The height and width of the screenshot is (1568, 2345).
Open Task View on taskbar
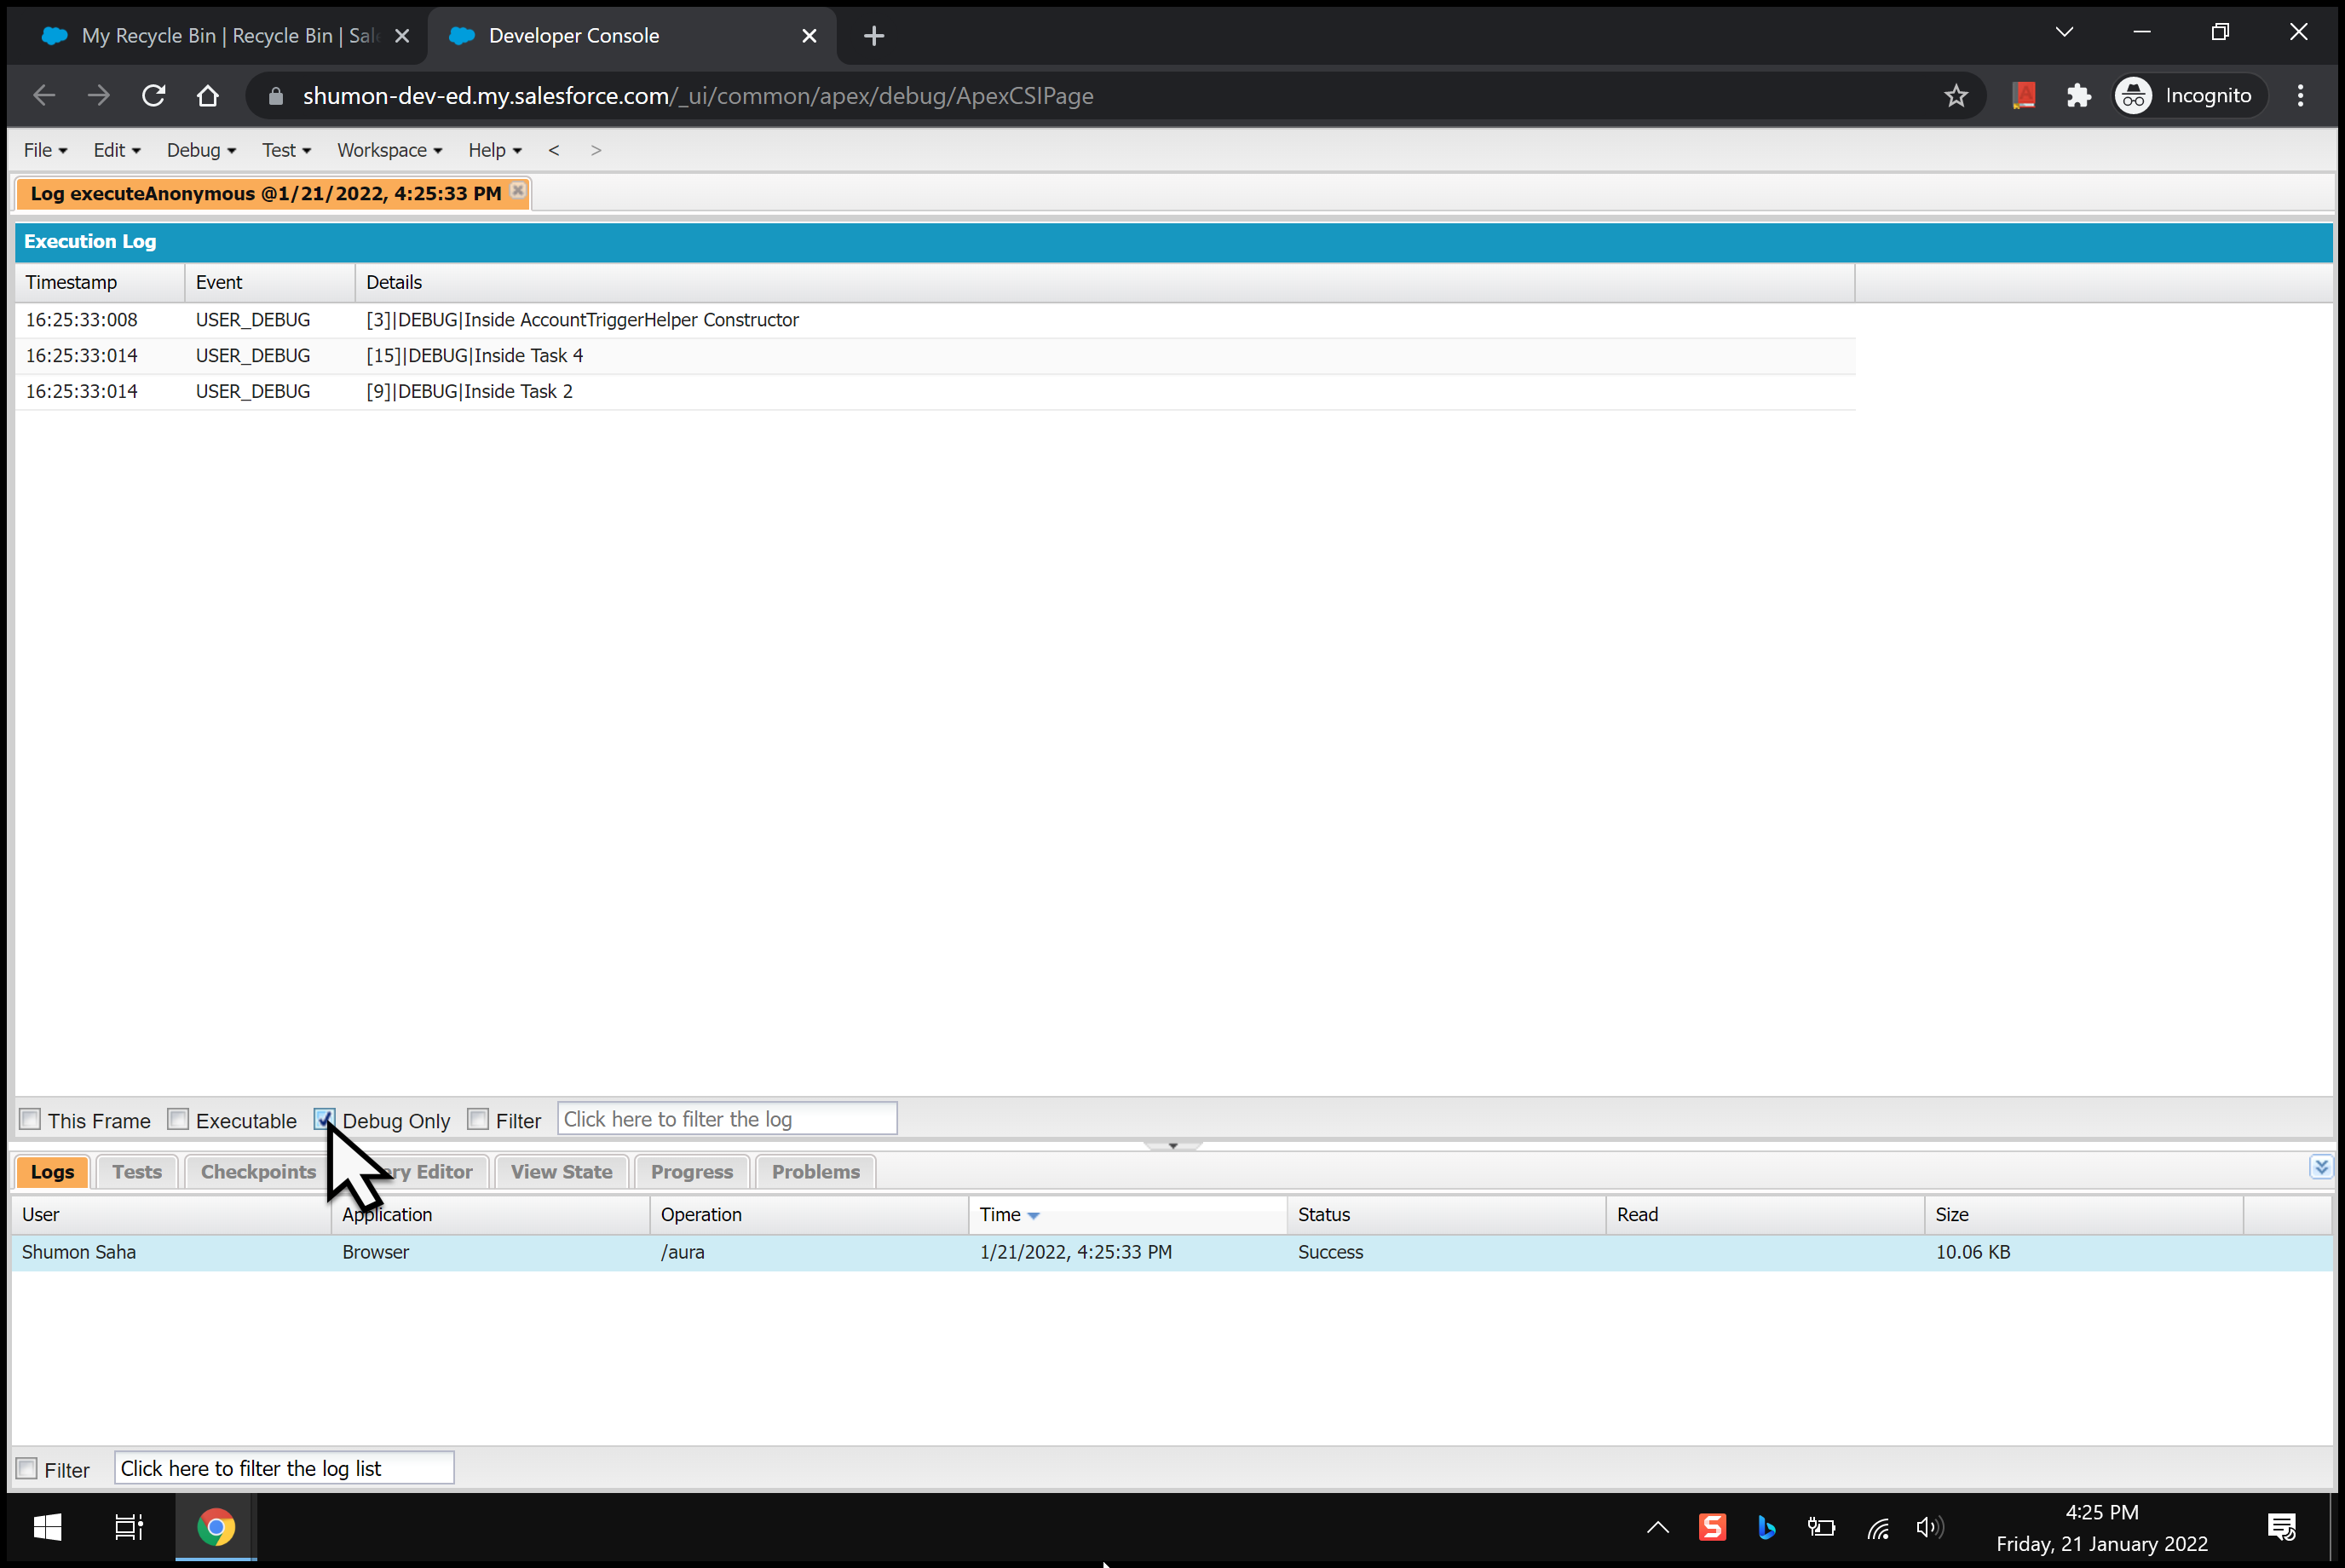(129, 1527)
